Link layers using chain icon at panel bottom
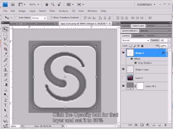173x129 pixels. coord(130,125)
